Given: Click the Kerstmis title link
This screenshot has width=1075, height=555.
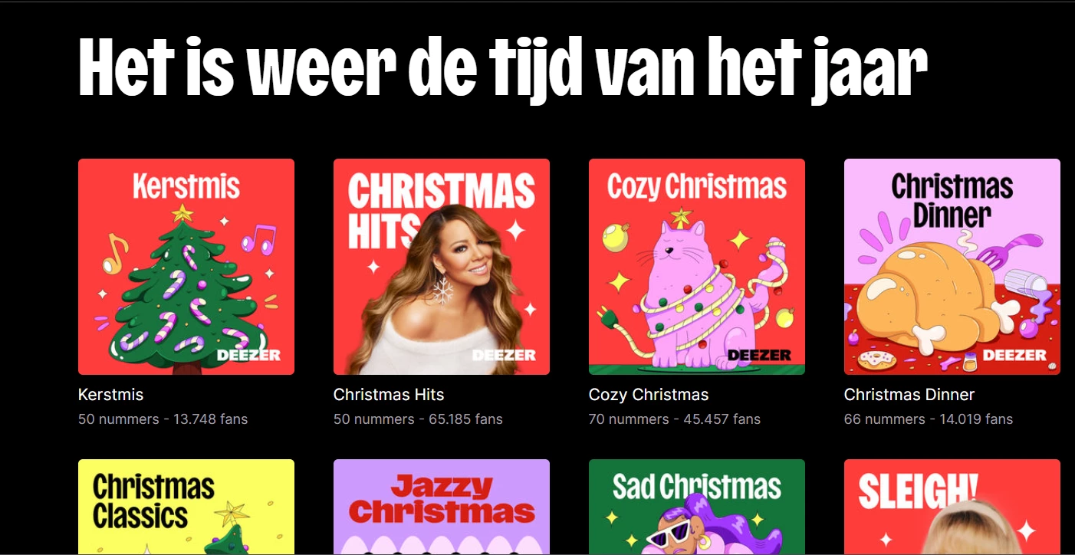Looking at the screenshot, I should (110, 395).
